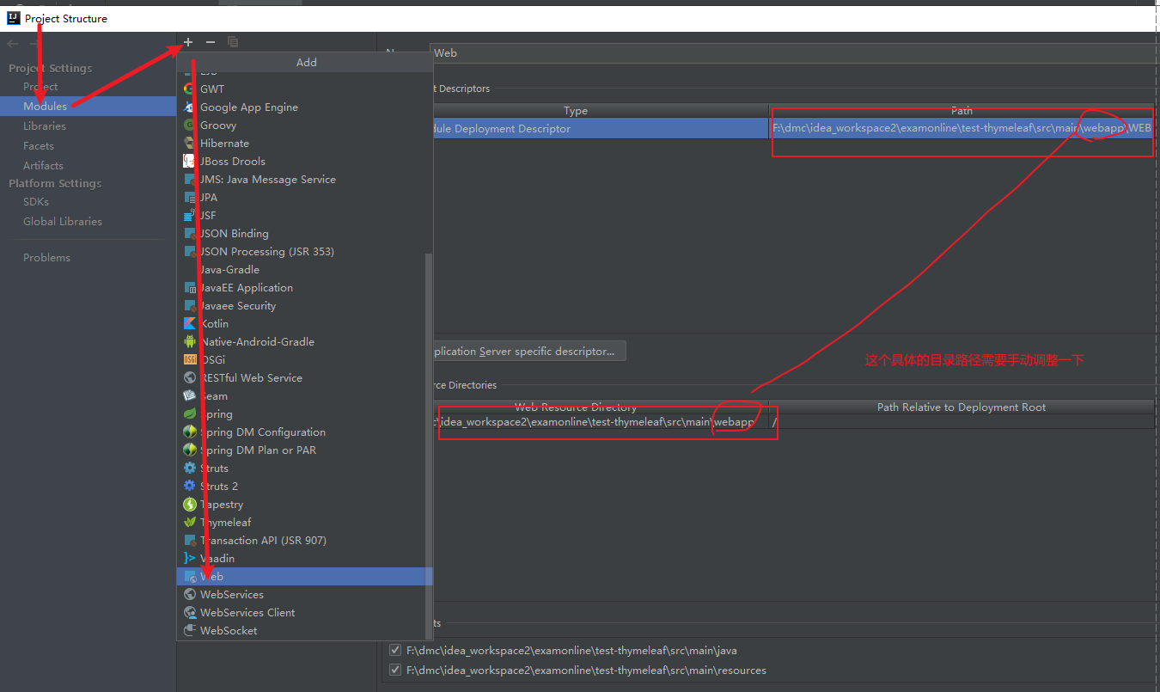Viewport: 1160px width, 692px height.
Task: Click the Copy module toolbar icon
Action: (x=233, y=42)
